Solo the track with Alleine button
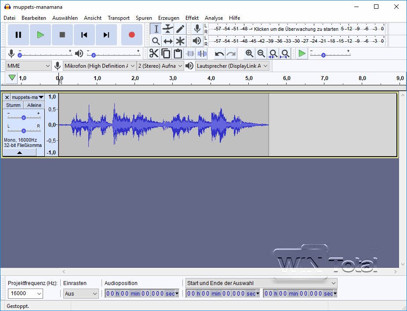Screen dimensions: 407x311 coord(34,105)
